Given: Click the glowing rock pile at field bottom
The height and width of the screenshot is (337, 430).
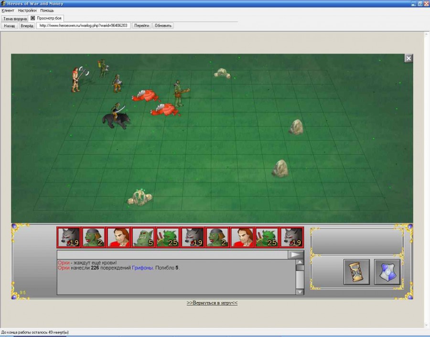Looking at the screenshot, I should 140,197.
